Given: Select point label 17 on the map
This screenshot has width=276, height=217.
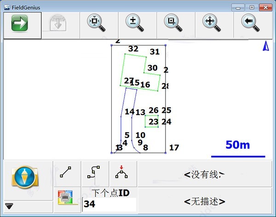Looking at the screenshot, I should (174, 148).
